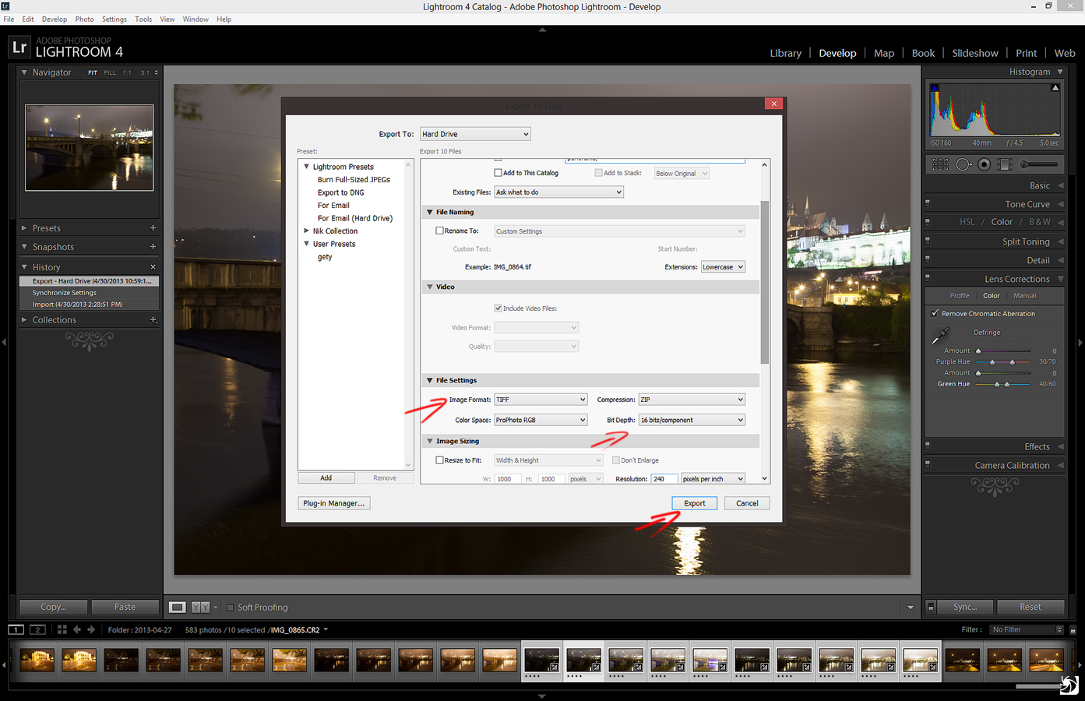Collapse the File Naming section
The width and height of the screenshot is (1085, 701).
pyautogui.click(x=429, y=212)
